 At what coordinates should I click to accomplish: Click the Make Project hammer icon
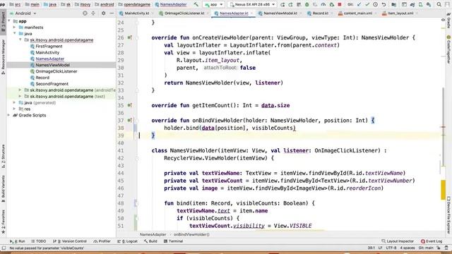[x=196, y=4]
